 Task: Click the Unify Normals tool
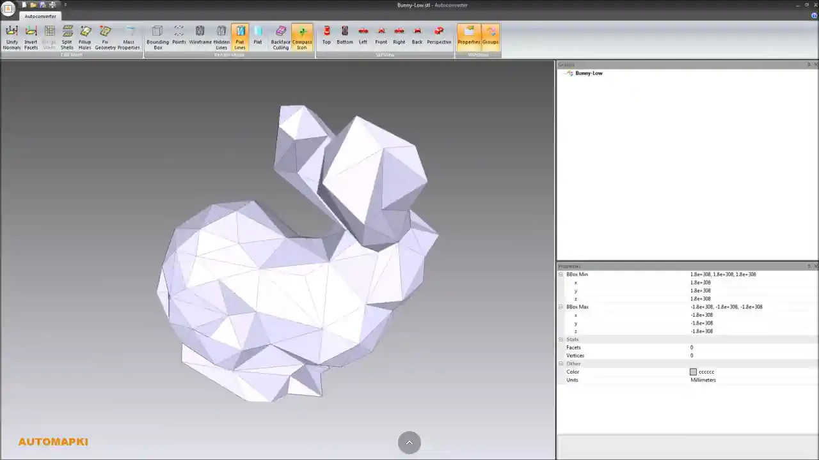pos(12,37)
